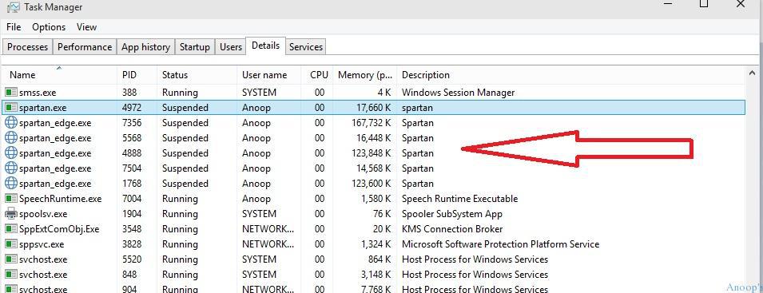The image size is (763, 293).
Task: Sort by the Memory column header
Action: coord(365,75)
